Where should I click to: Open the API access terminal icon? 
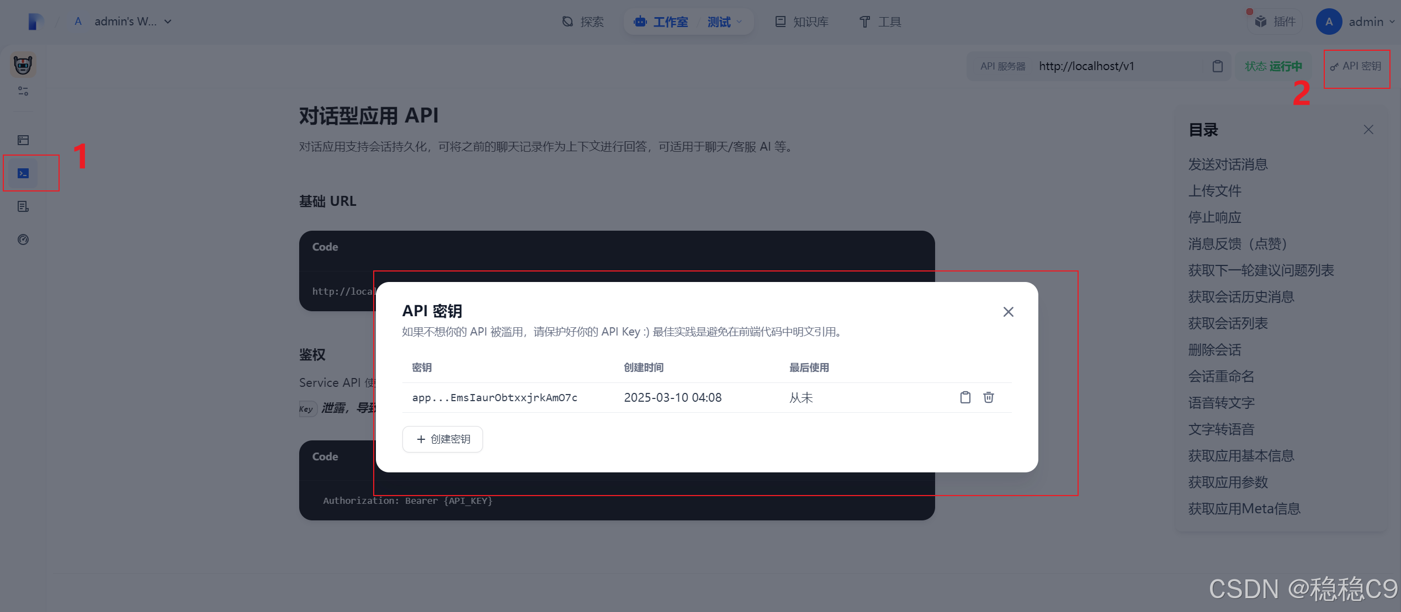(x=23, y=173)
